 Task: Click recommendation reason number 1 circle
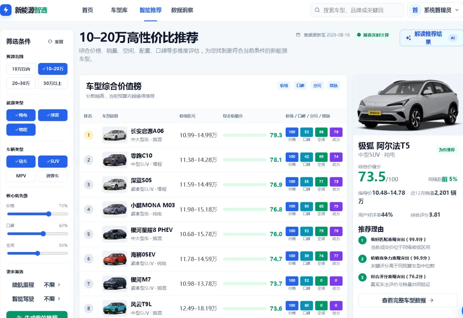[x=362, y=240]
